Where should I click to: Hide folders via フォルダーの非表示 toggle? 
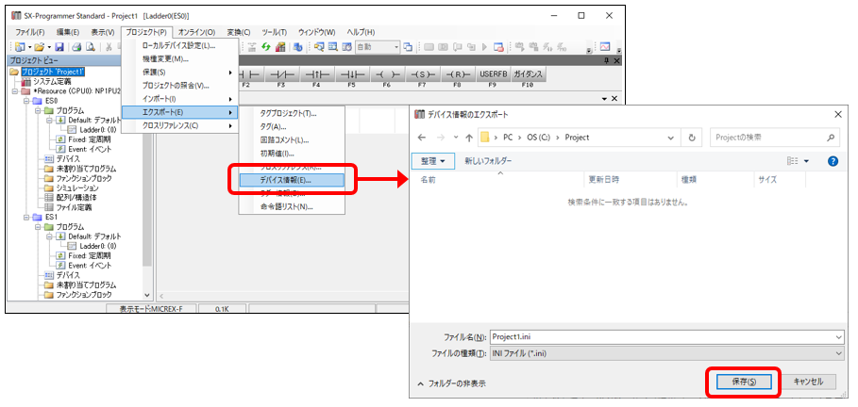[x=452, y=383]
